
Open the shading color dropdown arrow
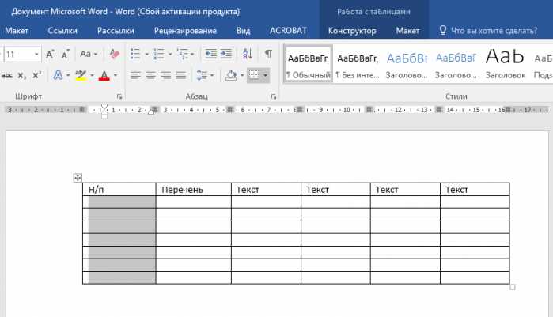[x=242, y=75]
